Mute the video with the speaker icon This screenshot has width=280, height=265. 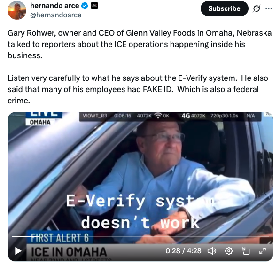[x=212, y=251]
